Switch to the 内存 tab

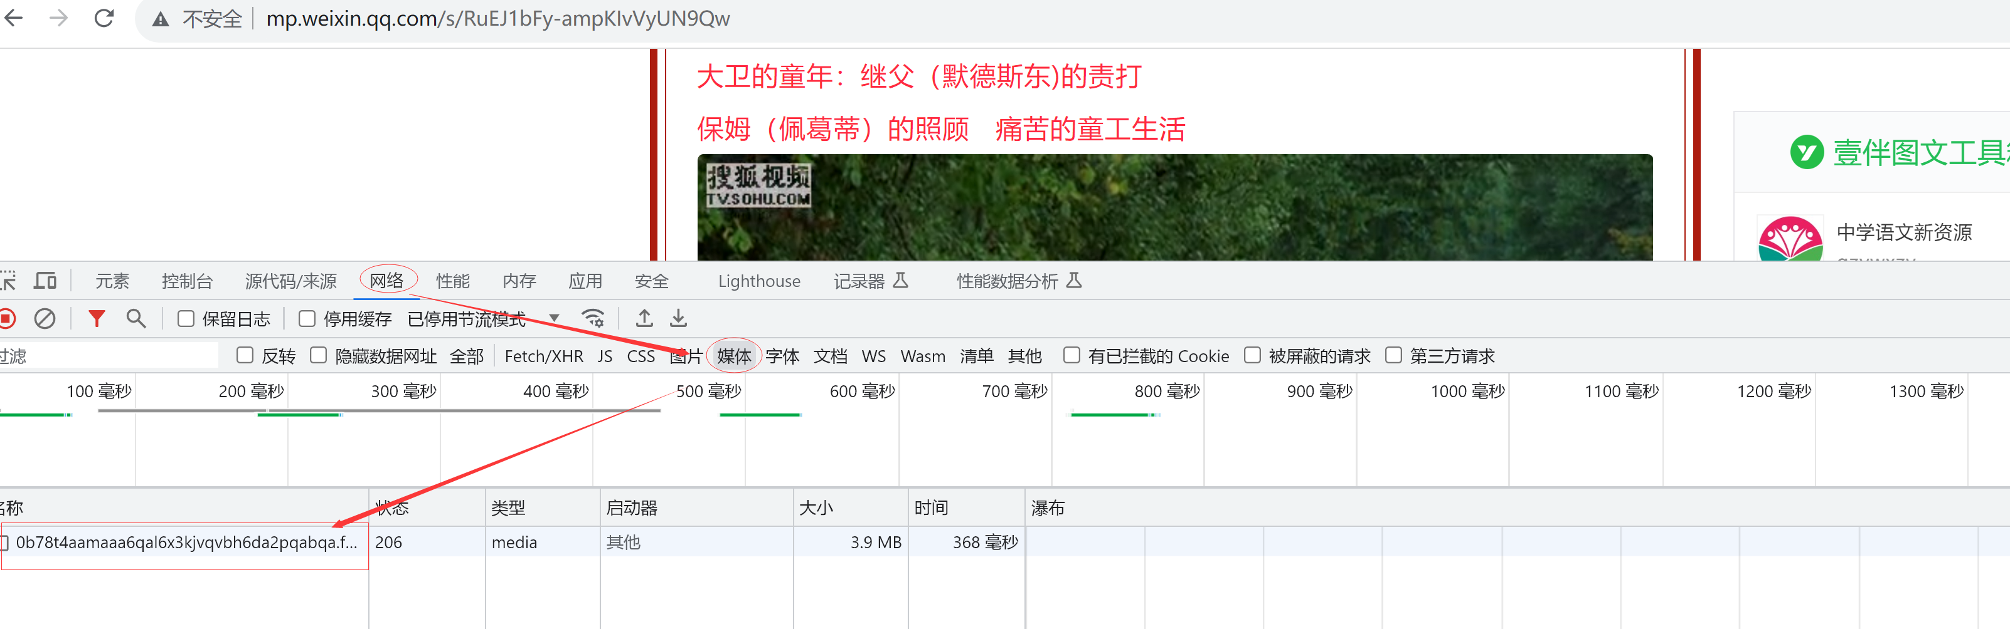(519, 281)
